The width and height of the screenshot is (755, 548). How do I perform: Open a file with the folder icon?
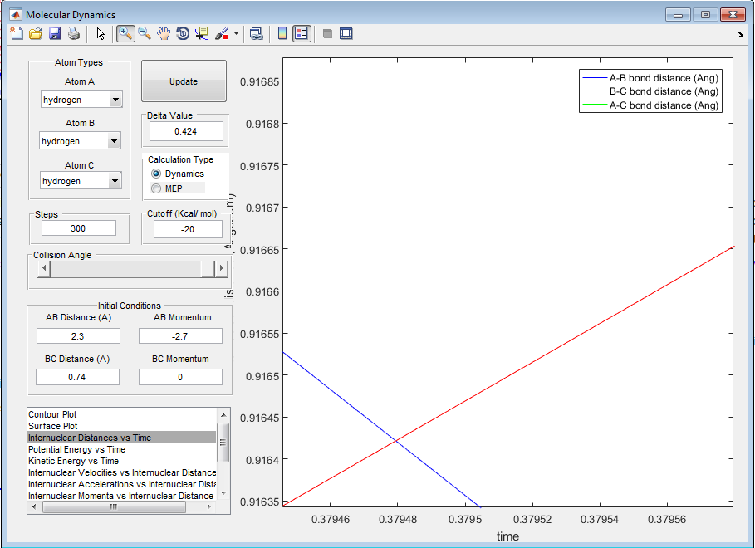(36, 33)
